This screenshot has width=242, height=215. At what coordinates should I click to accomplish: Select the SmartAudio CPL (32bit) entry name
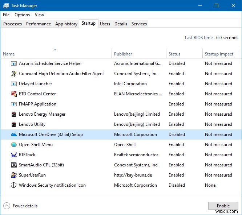point(41,165)
